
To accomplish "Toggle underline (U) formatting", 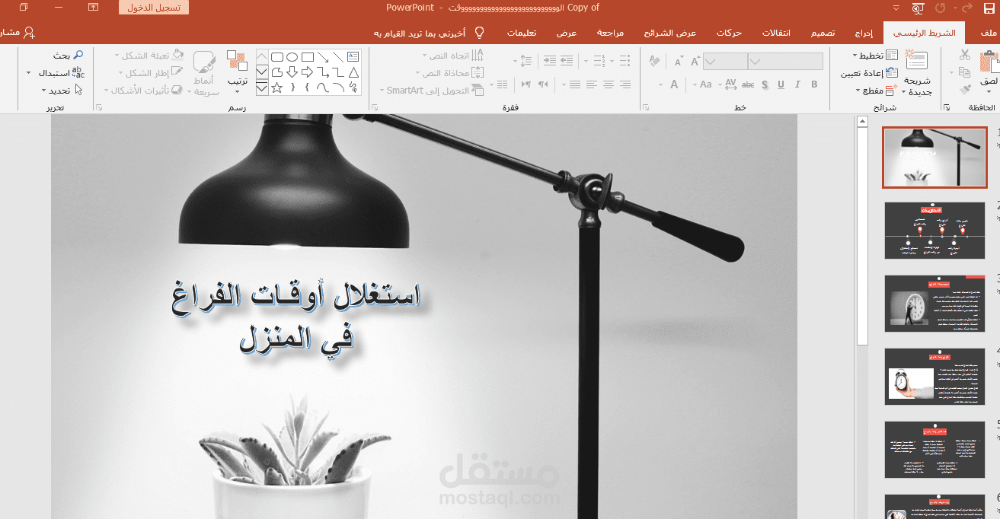I will click(781, 84).
